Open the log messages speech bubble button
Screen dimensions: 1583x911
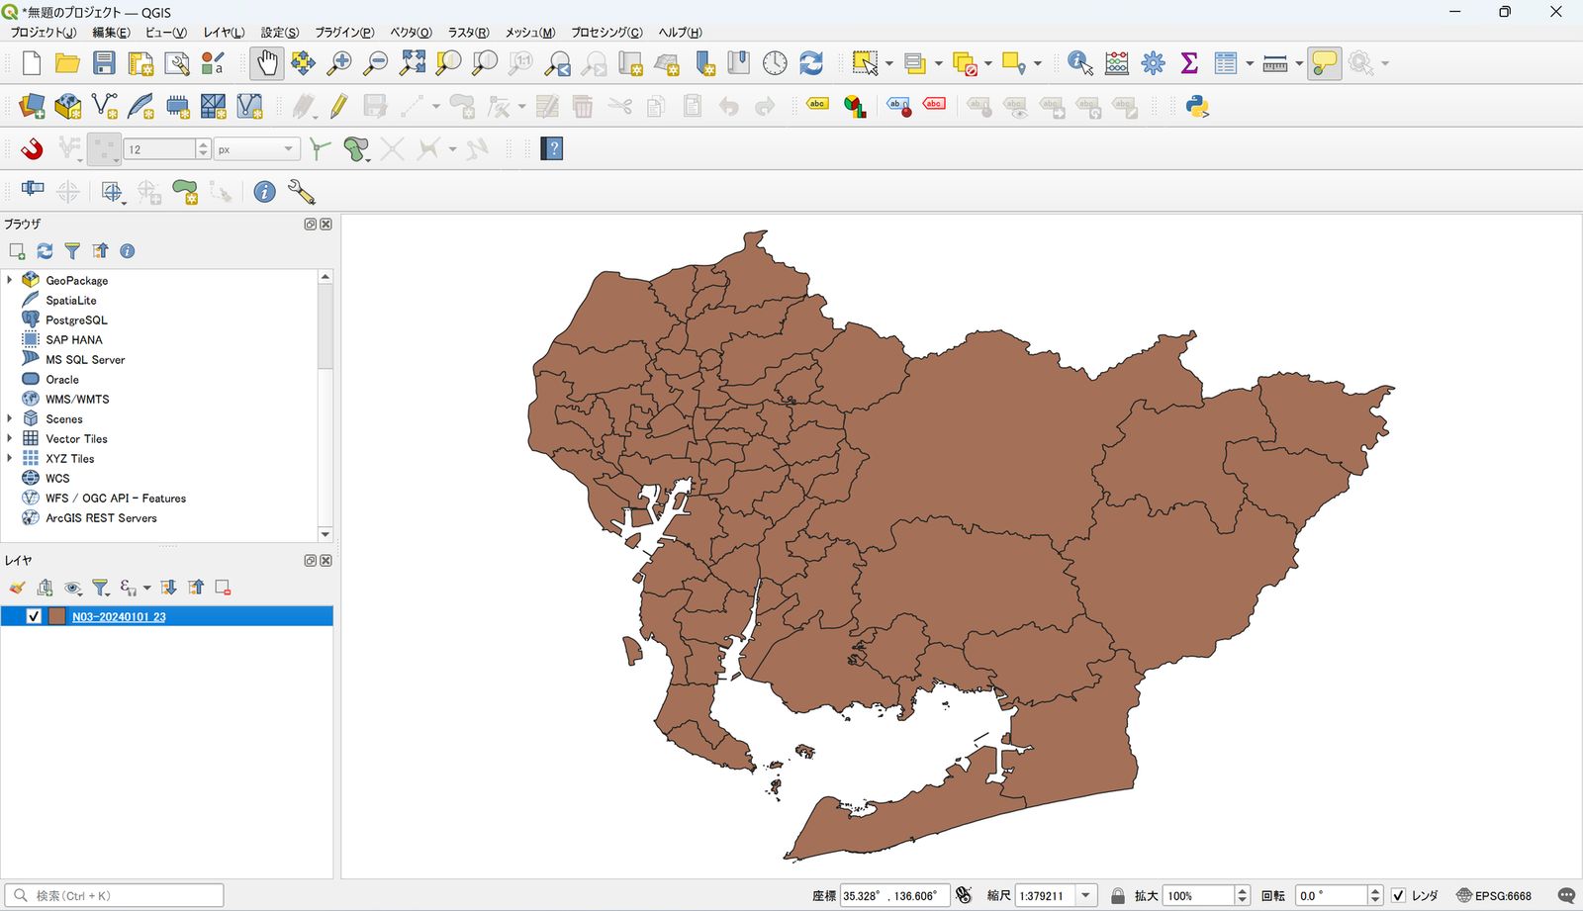click(1566, 895)
